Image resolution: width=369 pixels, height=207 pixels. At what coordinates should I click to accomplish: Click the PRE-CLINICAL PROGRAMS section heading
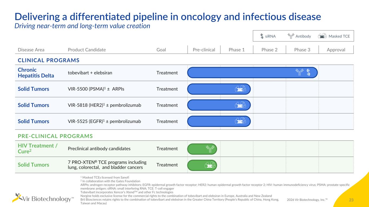pyautogui.click(x=55, y=136)
